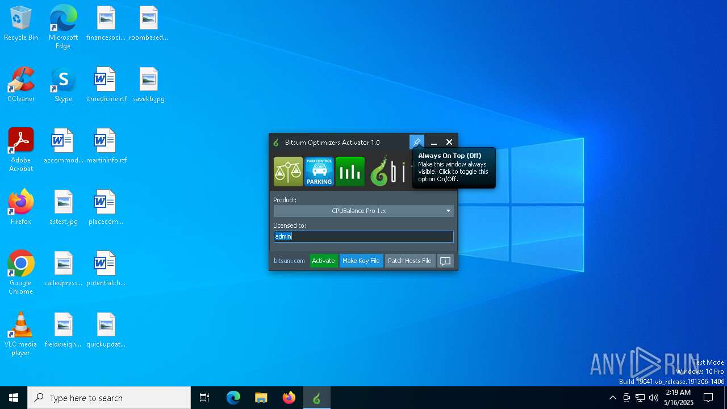Select the Adobe Acrobat shortcut

click(21, 150)
